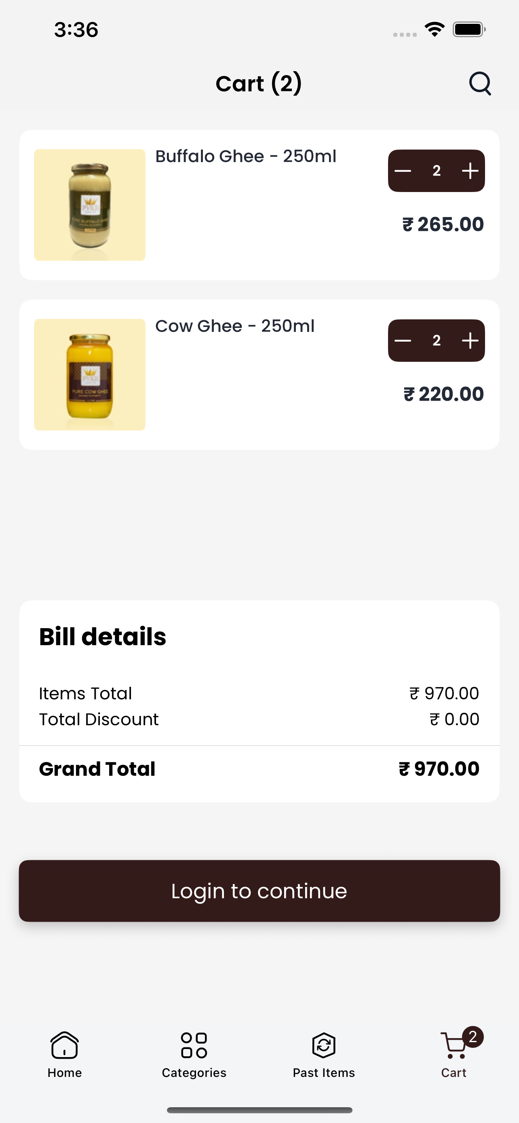Tap the battery status icon
519x1123 pixels.
[469, 29]
